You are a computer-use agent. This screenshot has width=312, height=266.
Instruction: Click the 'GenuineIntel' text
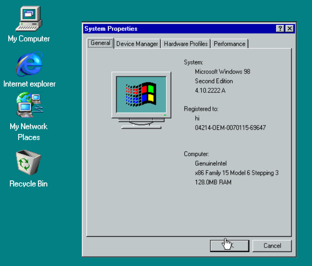coord(211,164)
